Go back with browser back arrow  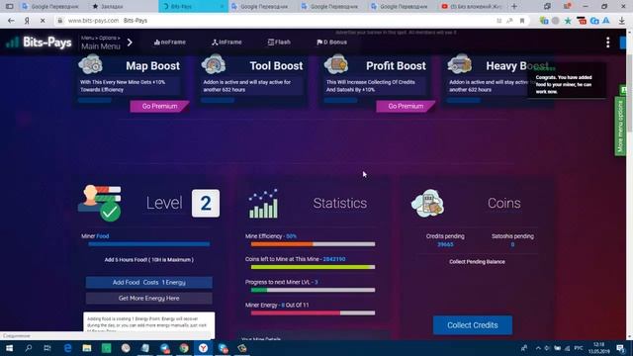[x=11, y=21]
